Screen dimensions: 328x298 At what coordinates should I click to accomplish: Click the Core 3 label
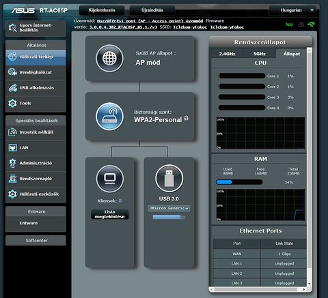(273, 98)
